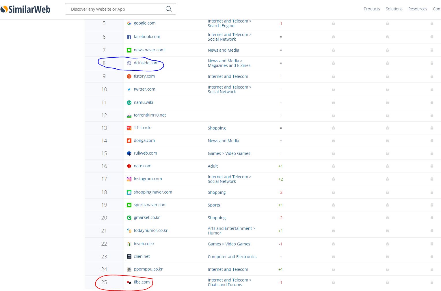Open the Resources menu
This screenshot has height=291, width=441.
417,9
